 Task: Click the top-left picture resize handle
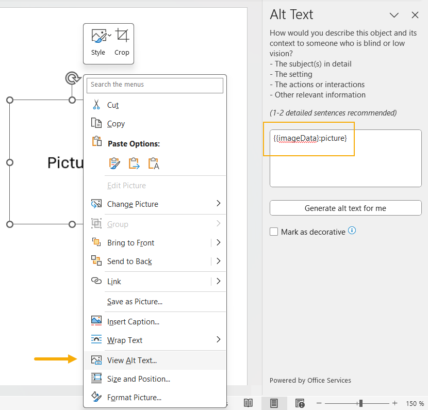click(10, 100)
